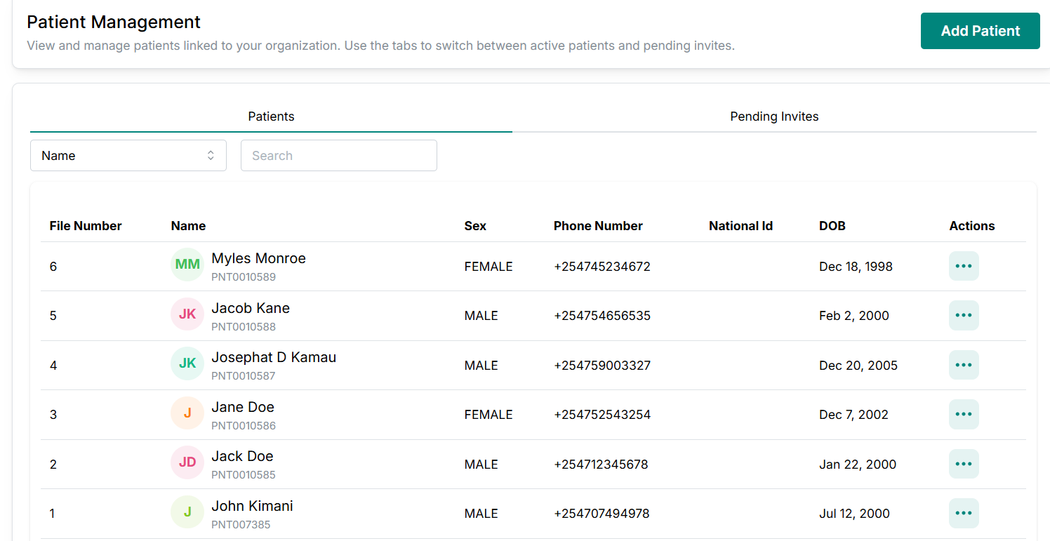Click the File Number column header

tap(86, 226)
